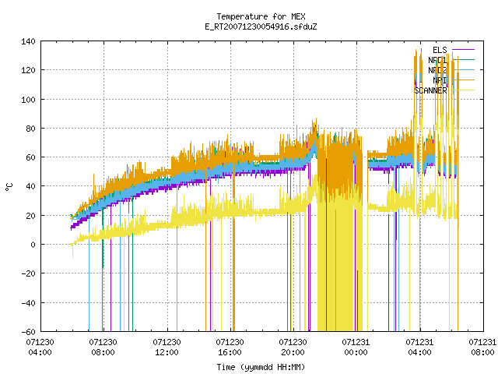The width and height of the screenshot is (498, 374).
Task: Click the -40 y-axis tick label
Action: click(28, 303)
